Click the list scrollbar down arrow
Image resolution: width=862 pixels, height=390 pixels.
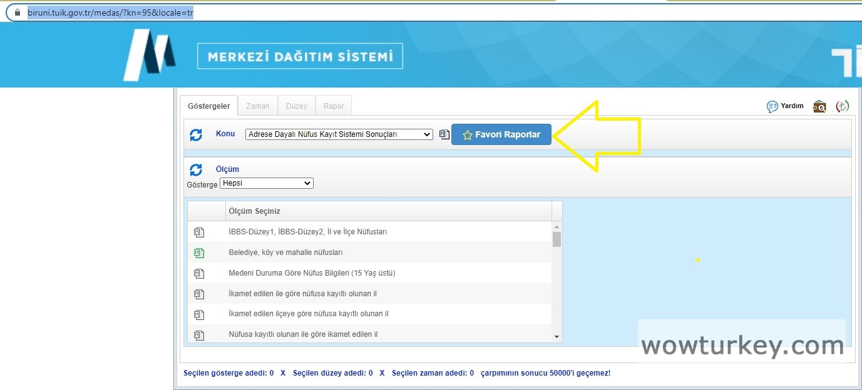[x=557, y=337]
